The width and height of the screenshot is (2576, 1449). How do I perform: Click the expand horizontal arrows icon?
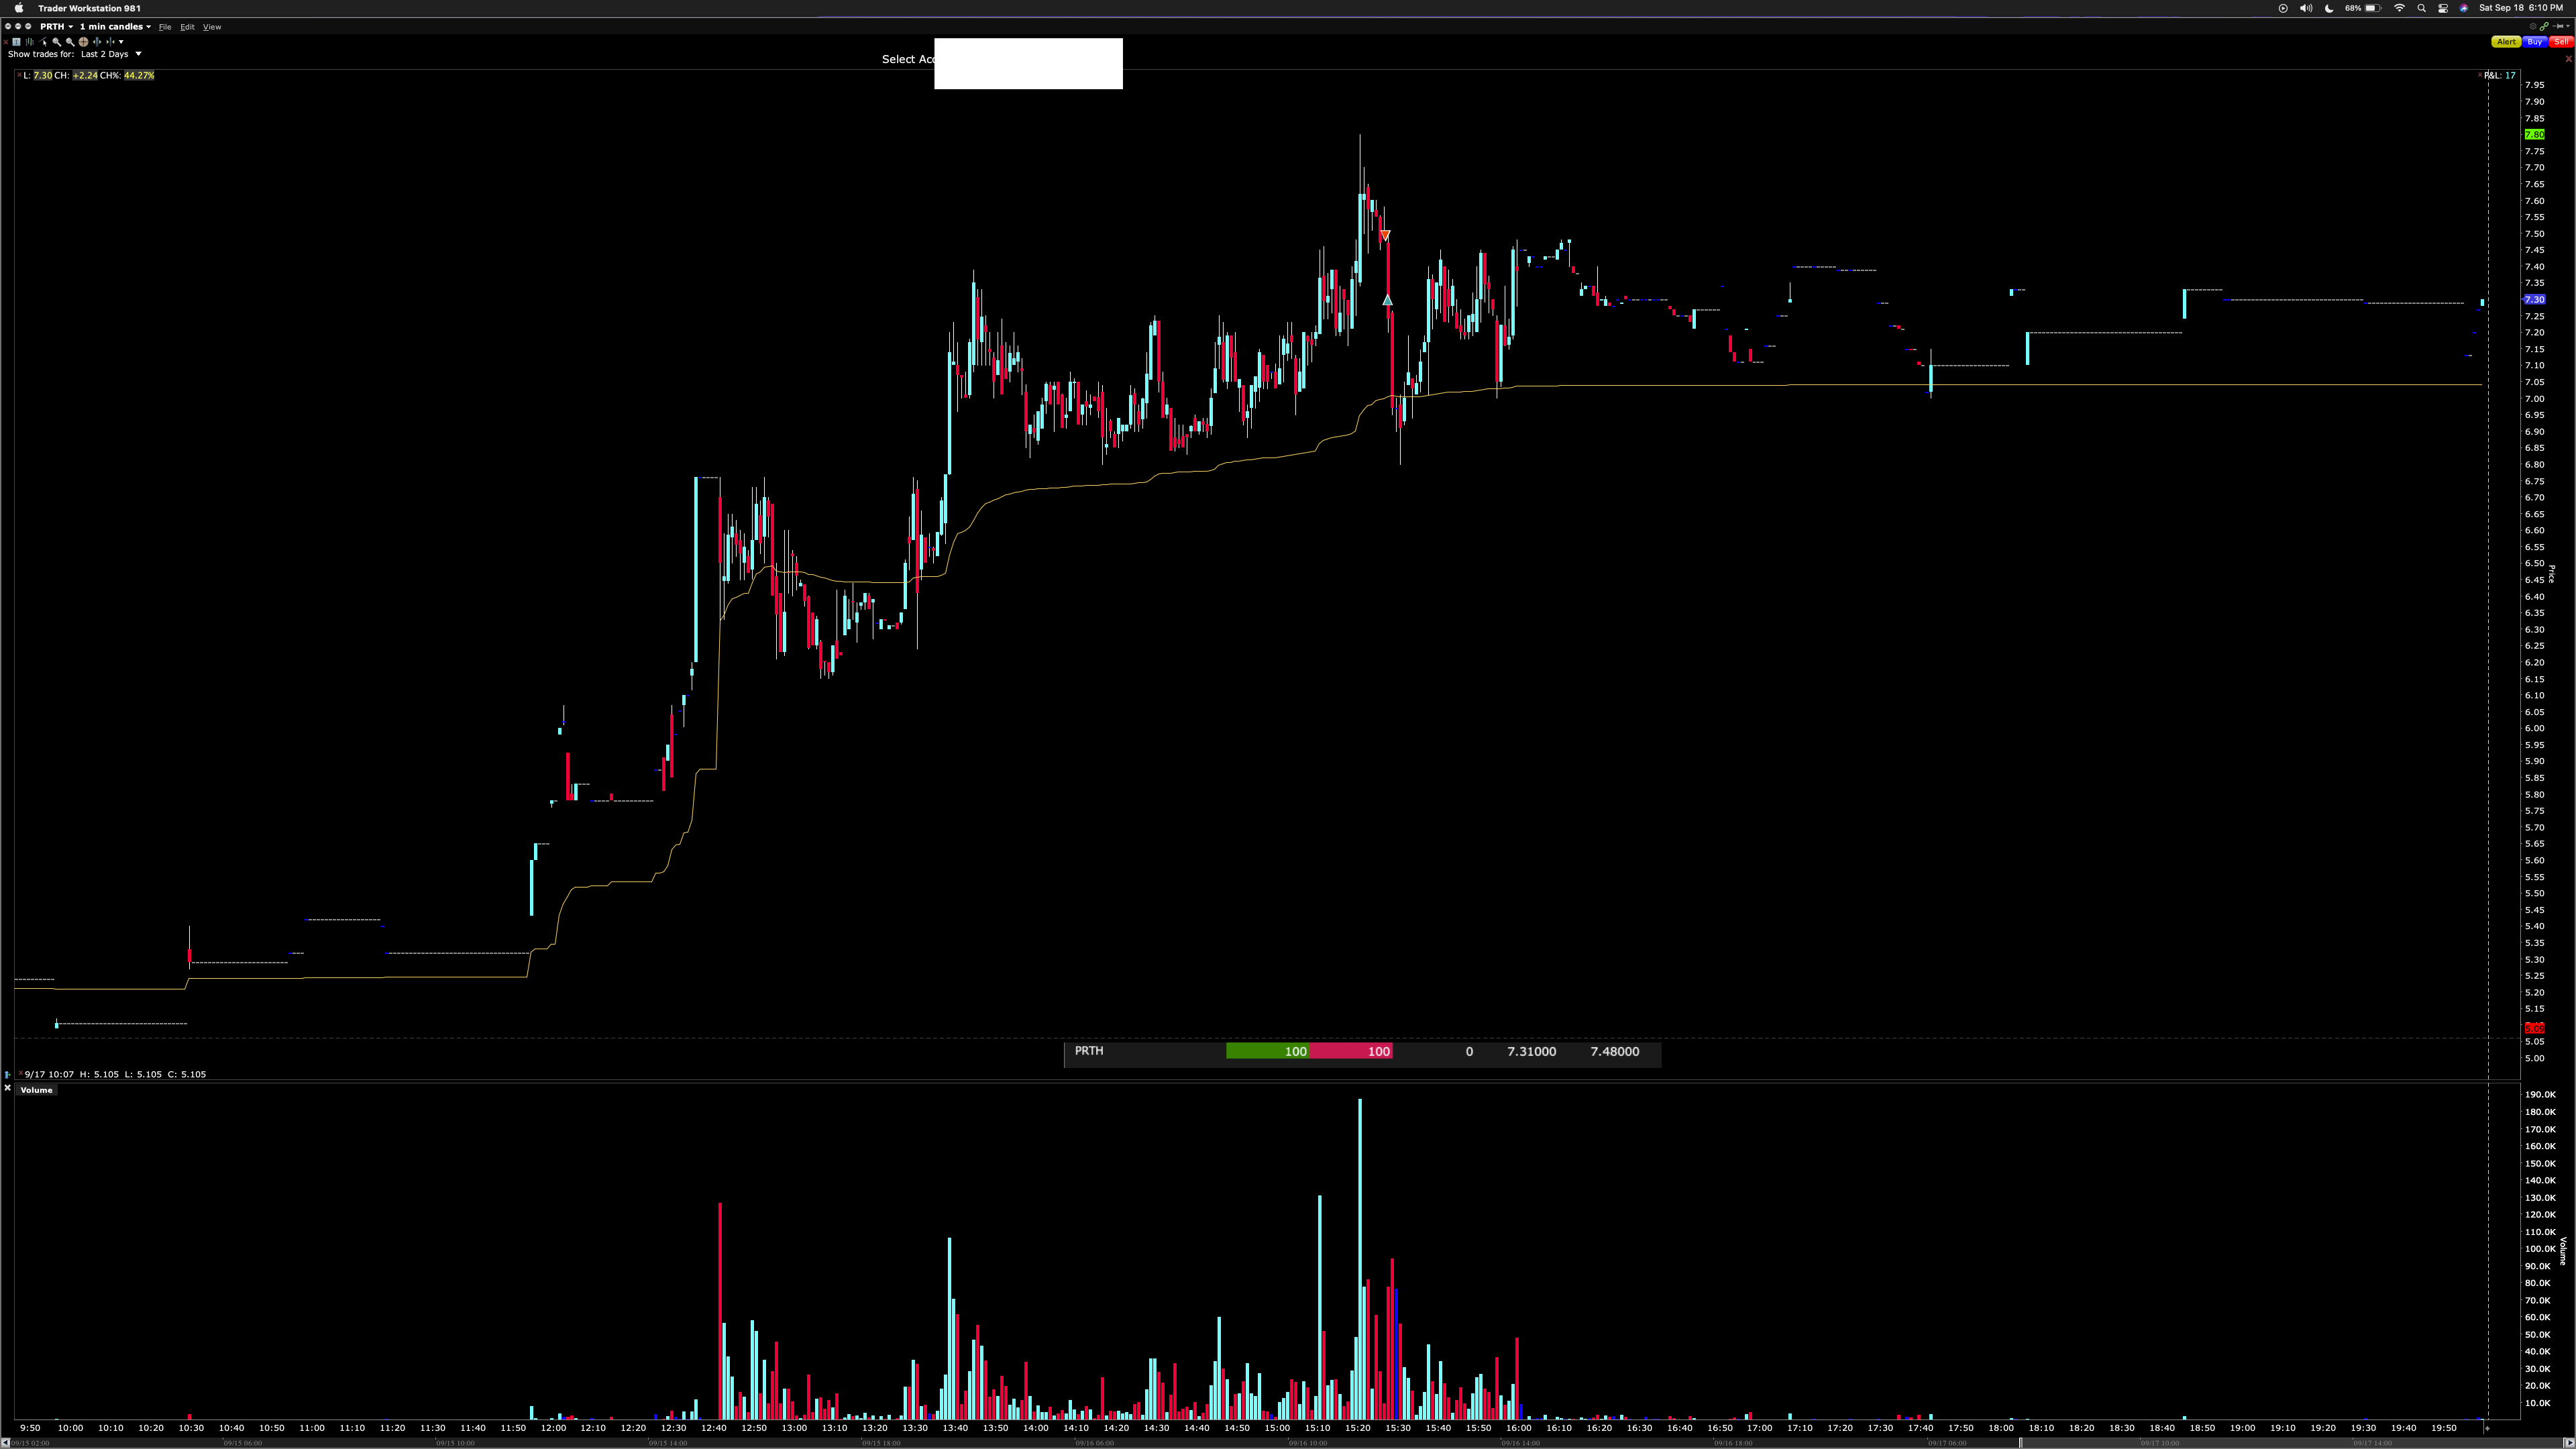(x=97, y=42)
